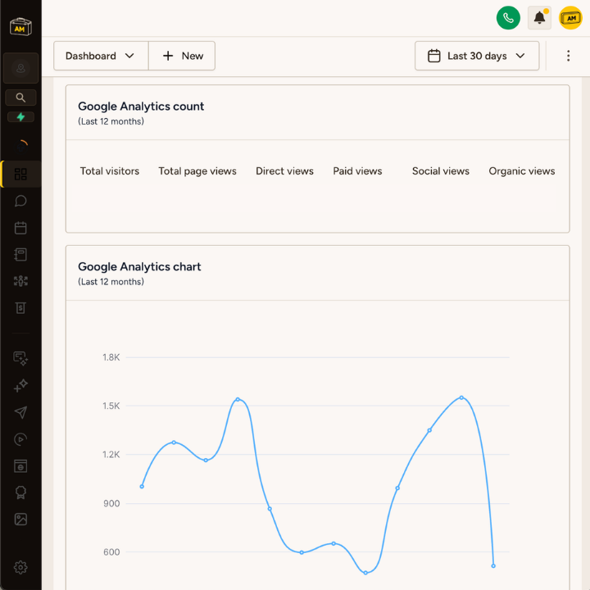Screen dimensions: 590x590
Task: Open the automation play circle icon
Action: (20, 439)
